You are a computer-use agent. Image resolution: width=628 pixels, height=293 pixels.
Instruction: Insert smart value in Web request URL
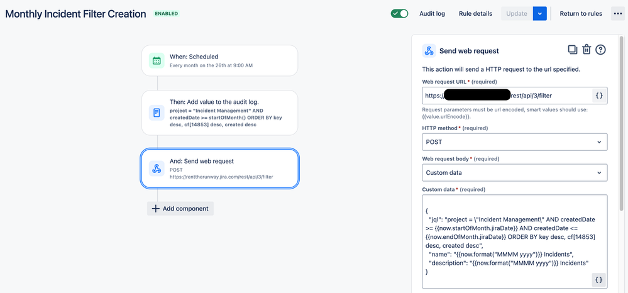pos(599,96)
